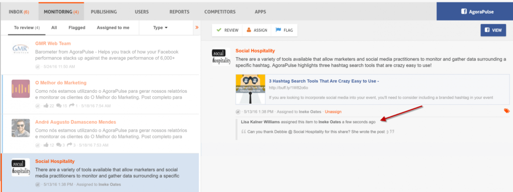Open André Augusto Damasceno Mendes post

(x=100, y=134)
